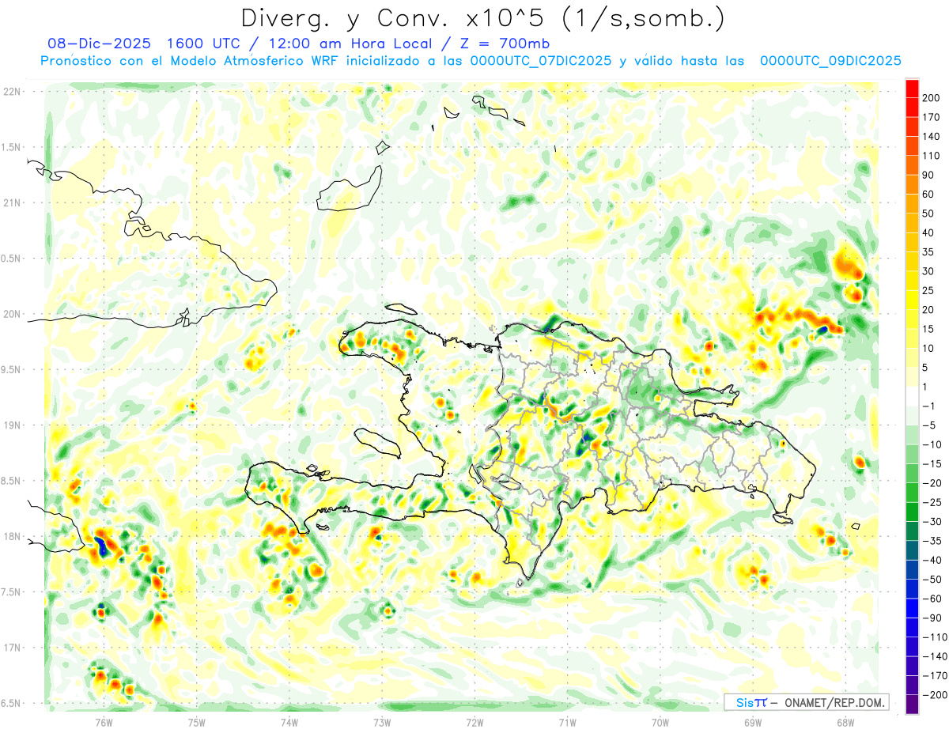Image resolution: width=949 pixels, height=733 pixels.
Task: Select the '74W' longitude label
Action: (289, 721)
